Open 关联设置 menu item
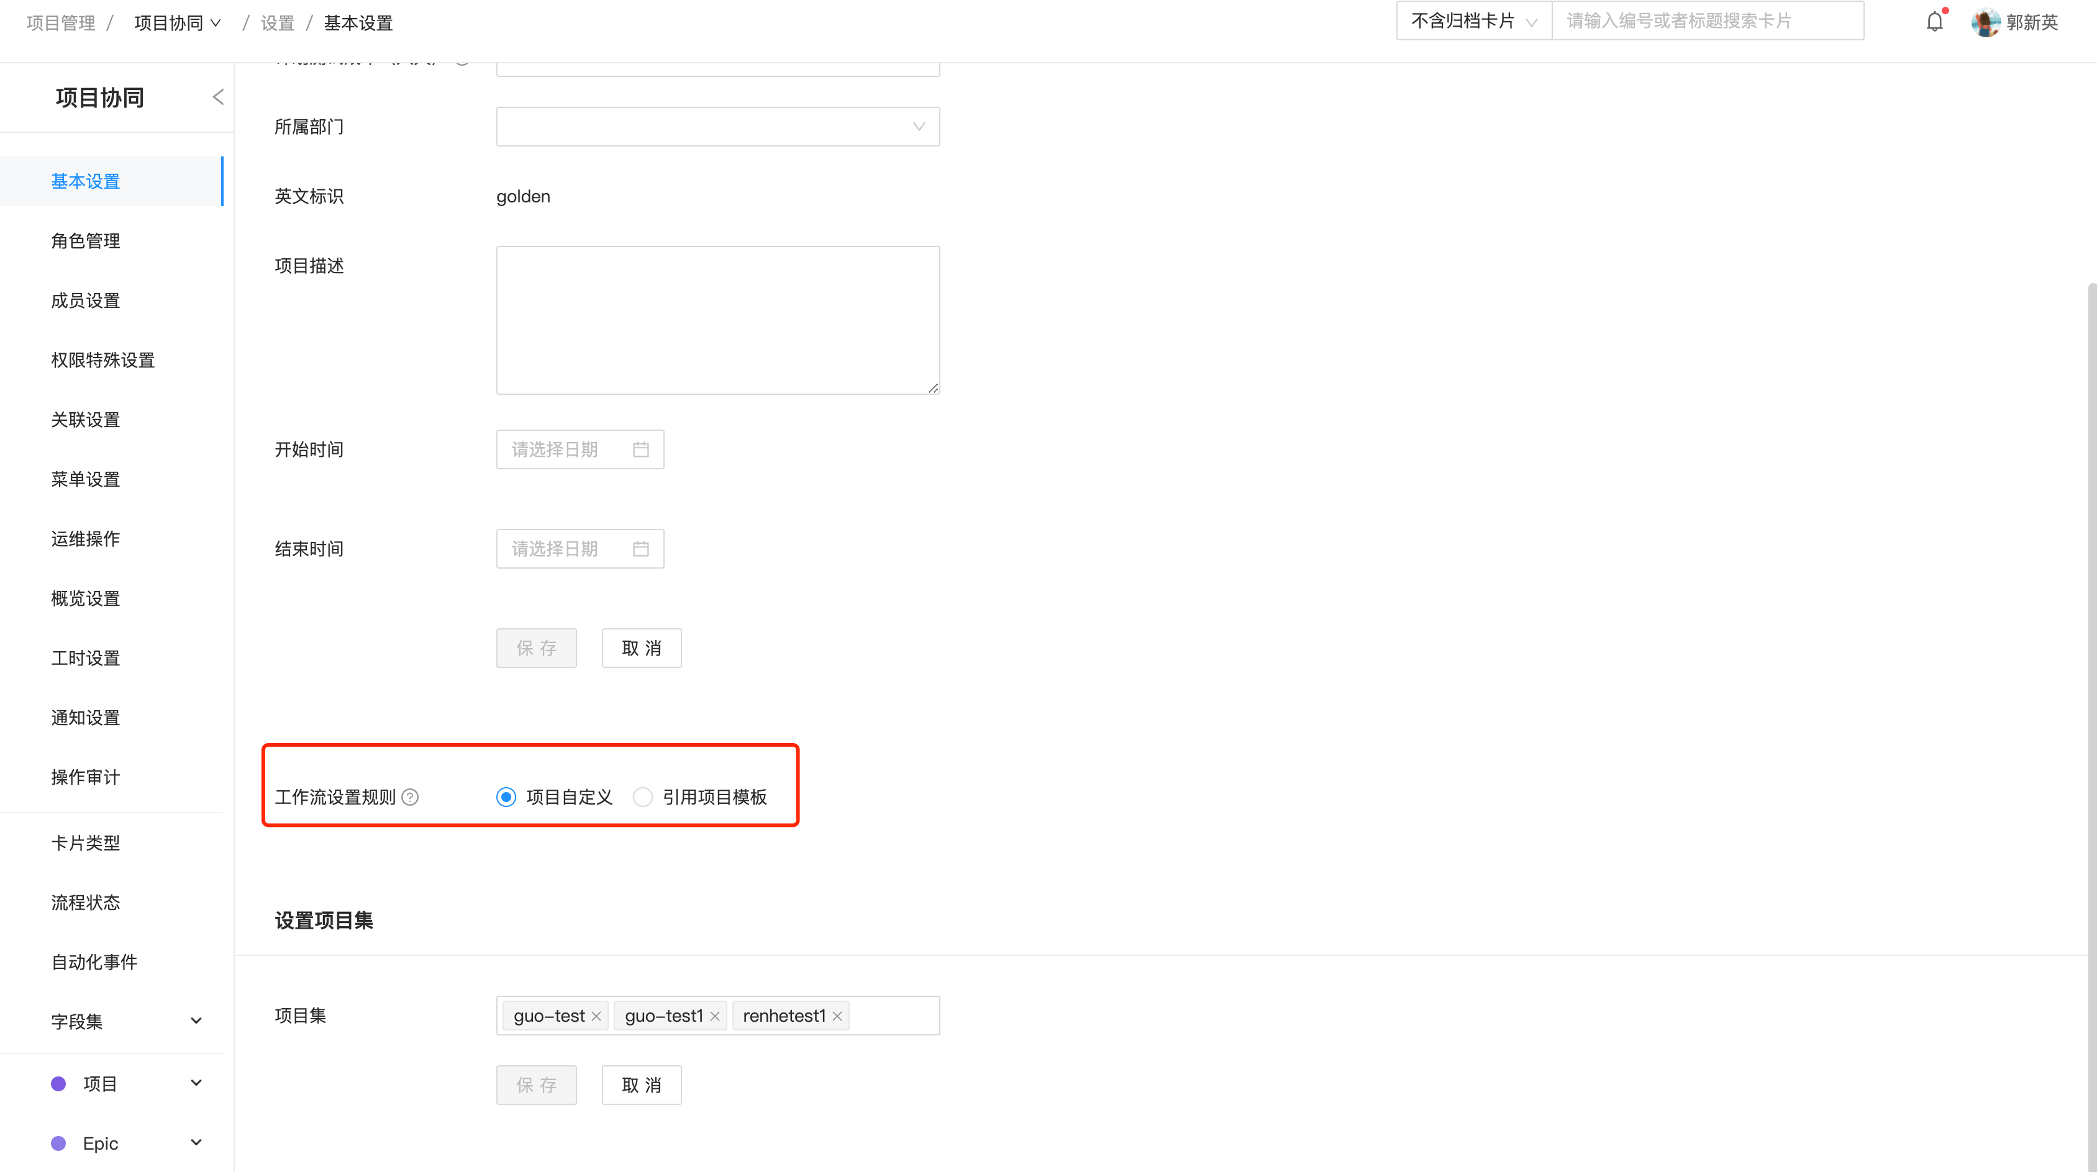The image size is (2097, 1172). point(86,420)
